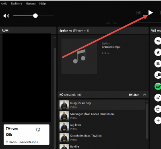Click the svararinte.mp3 station name
Screen dimensions: 161x149
111,47
